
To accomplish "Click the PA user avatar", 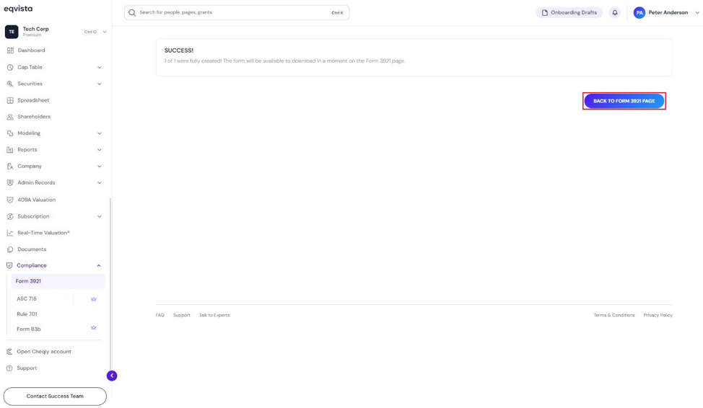I will coord(639,12).
